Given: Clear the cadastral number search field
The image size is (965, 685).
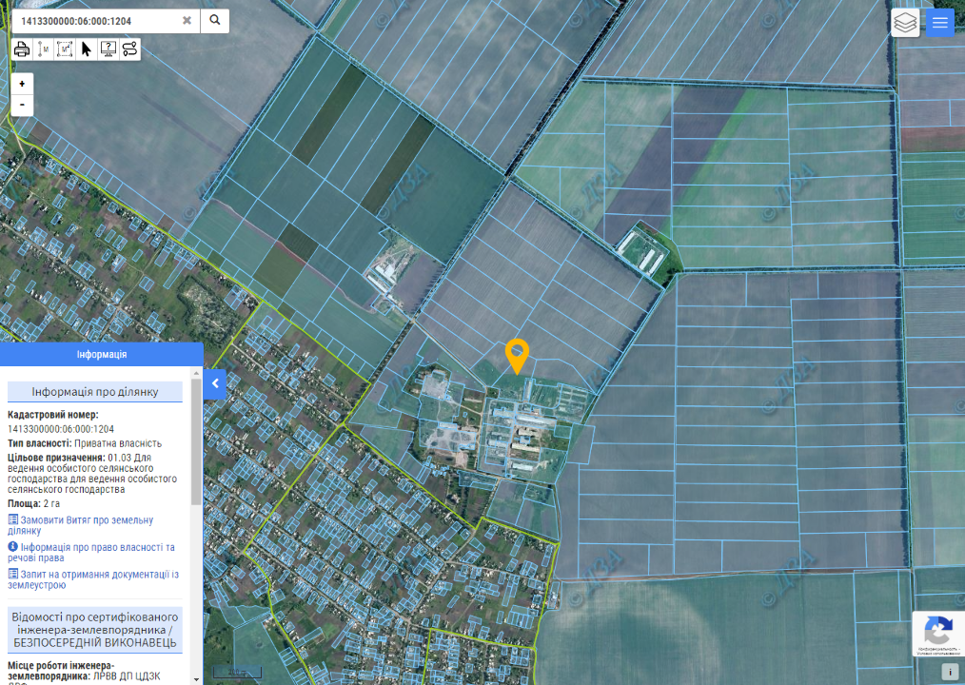Looking at the screenshot, I should coord(187,20).
